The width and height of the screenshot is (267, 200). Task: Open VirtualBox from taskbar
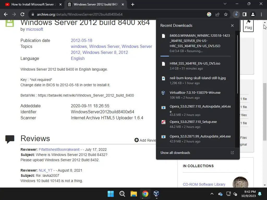(x=156, y=194)
